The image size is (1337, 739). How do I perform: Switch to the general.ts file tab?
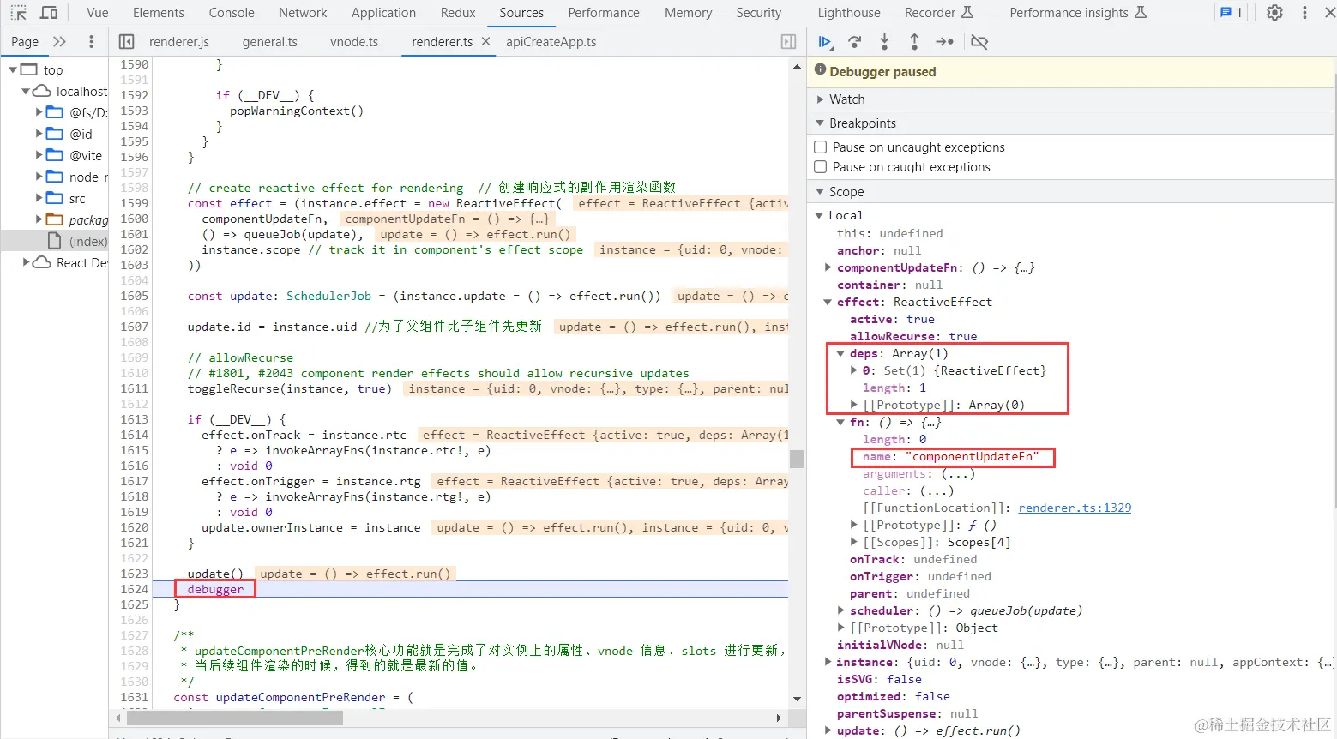(270, 42)
